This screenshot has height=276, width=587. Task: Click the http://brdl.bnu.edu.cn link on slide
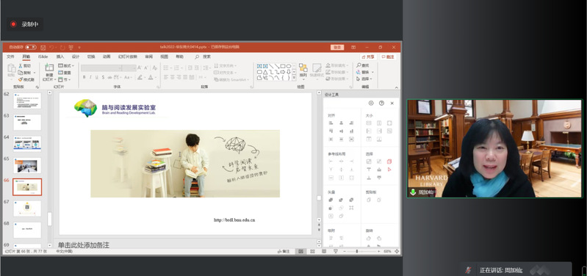click(234, 220)
